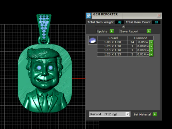The height and width of the screenshot is (129, 172).
Task: Click the 0.005tw weight cell
Action: click(x=143, y=50)
